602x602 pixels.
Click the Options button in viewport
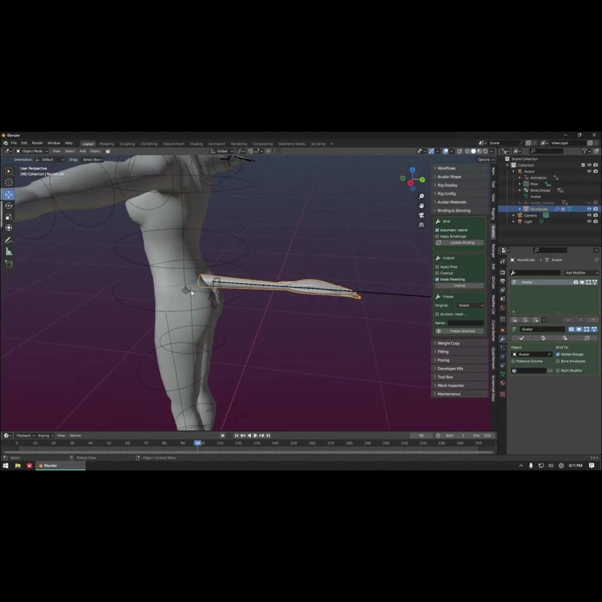pos(486,160)
